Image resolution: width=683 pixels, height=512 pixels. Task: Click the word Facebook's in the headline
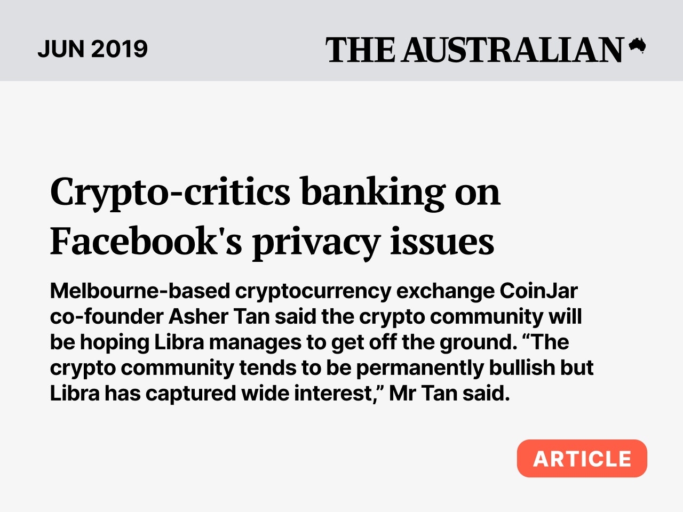146,241
